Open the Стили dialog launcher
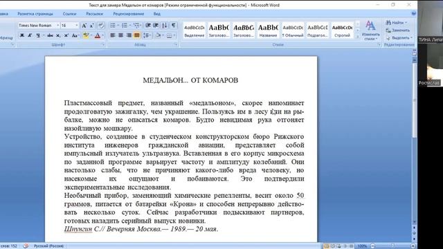The width and height of the screenshot is (443, 249). click(x=379, y=44)
